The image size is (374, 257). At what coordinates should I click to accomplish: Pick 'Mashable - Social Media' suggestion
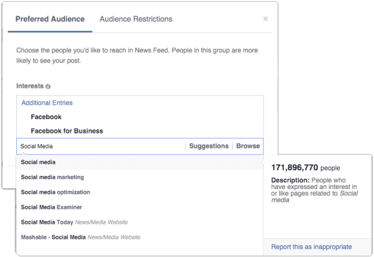(x=140, y=237)
